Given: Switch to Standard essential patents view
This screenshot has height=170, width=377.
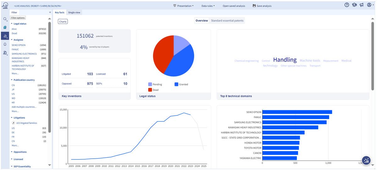Looking at the screenshot, I should [x=227, y=20].
